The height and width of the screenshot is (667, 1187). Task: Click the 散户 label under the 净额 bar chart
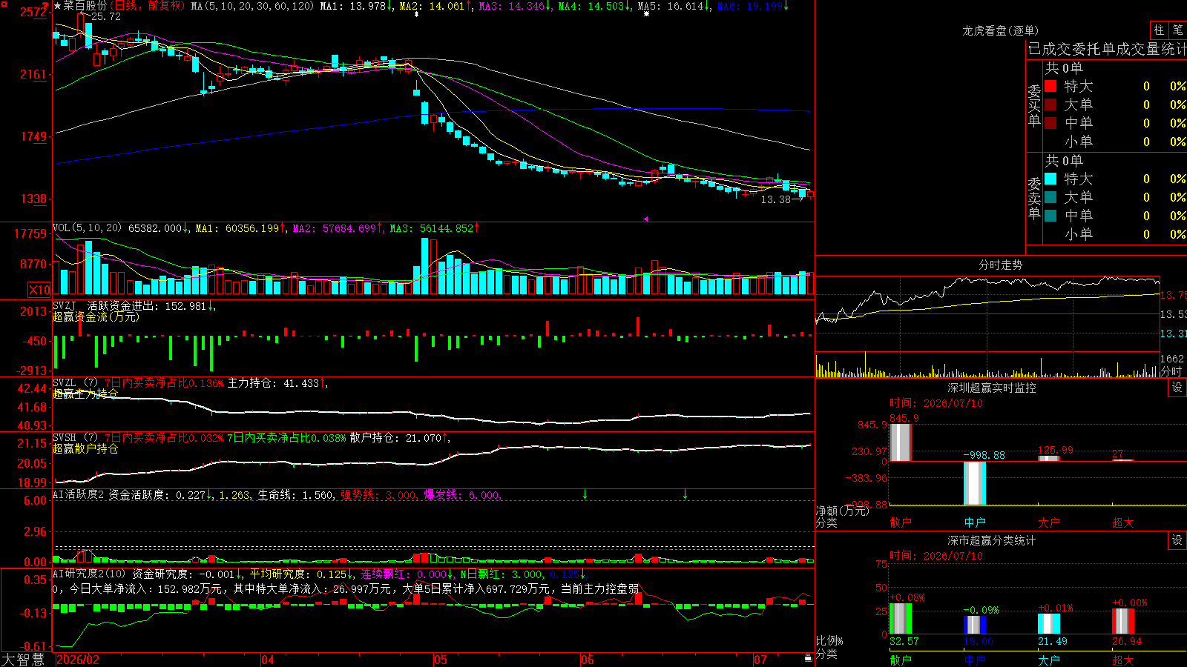(901, 522)
